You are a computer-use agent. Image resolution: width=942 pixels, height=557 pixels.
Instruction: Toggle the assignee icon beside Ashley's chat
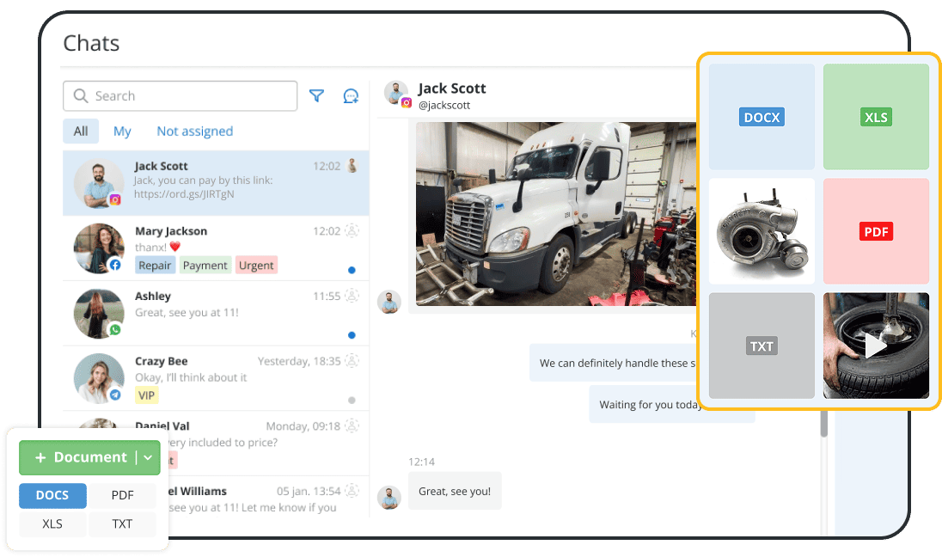[x=351, y=296]
